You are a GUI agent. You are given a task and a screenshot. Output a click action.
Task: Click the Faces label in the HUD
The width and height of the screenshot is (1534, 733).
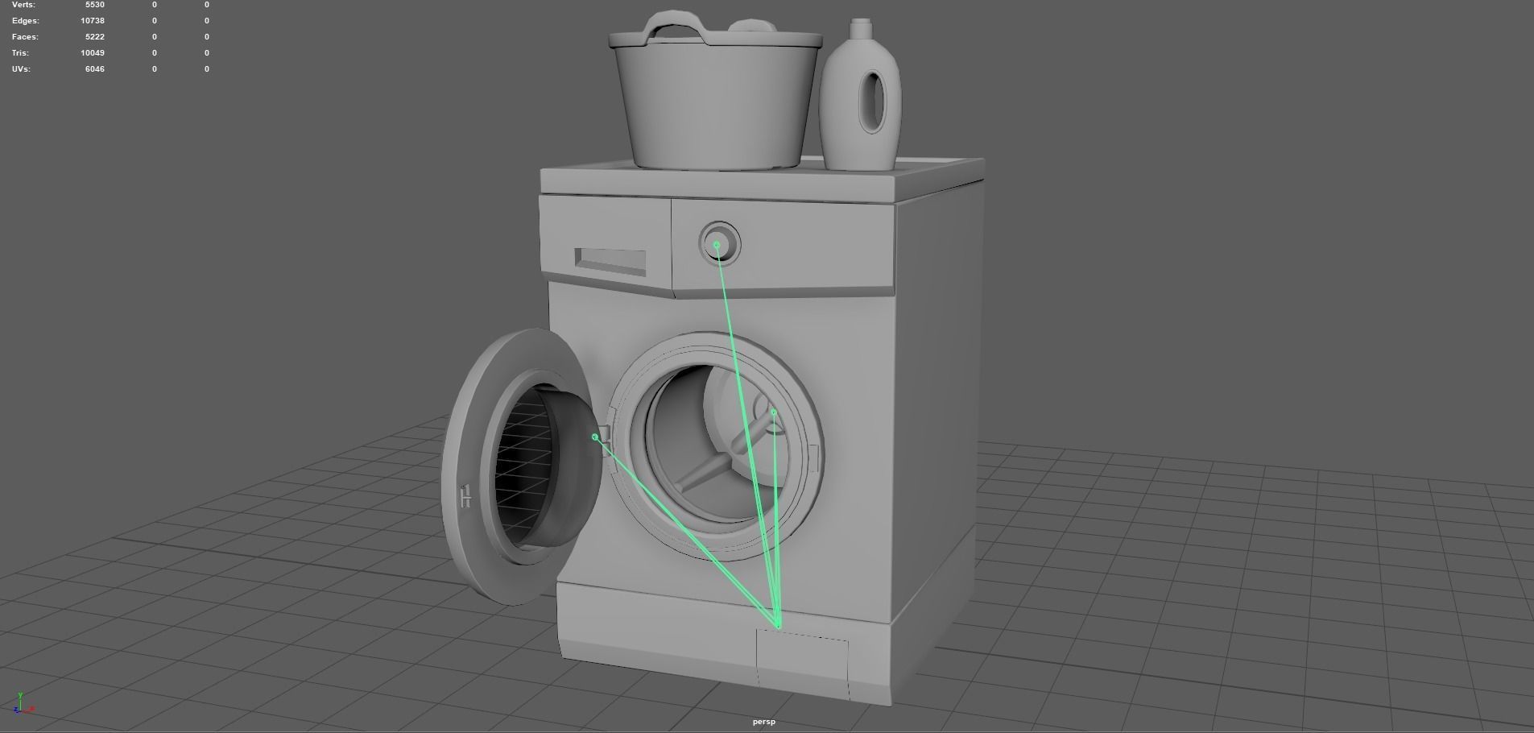coord(25,36)
